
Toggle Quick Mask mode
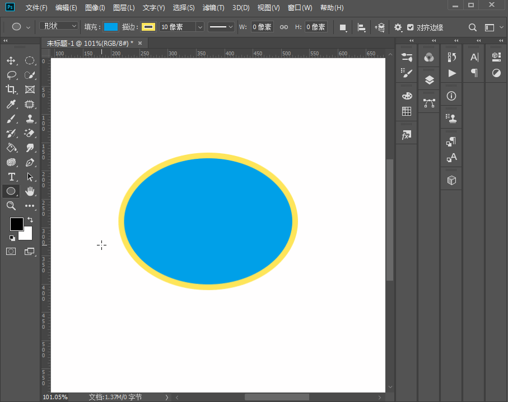pos(11,251)
